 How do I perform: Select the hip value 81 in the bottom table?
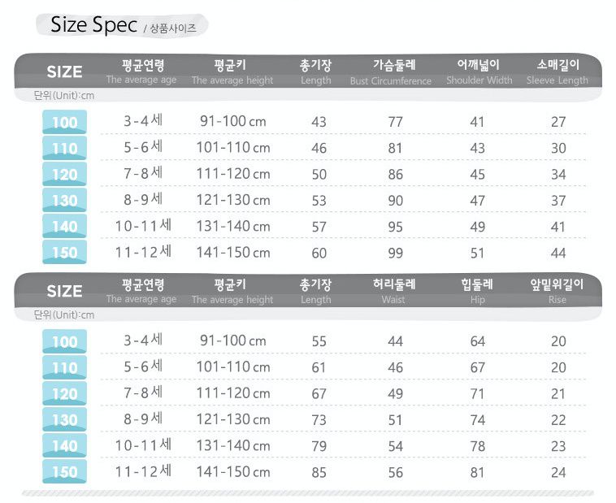(x=478, y=471)
